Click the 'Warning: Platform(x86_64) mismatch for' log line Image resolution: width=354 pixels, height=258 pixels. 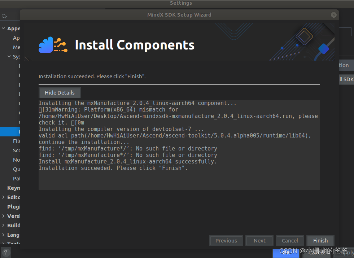click(x=108, y=110)
